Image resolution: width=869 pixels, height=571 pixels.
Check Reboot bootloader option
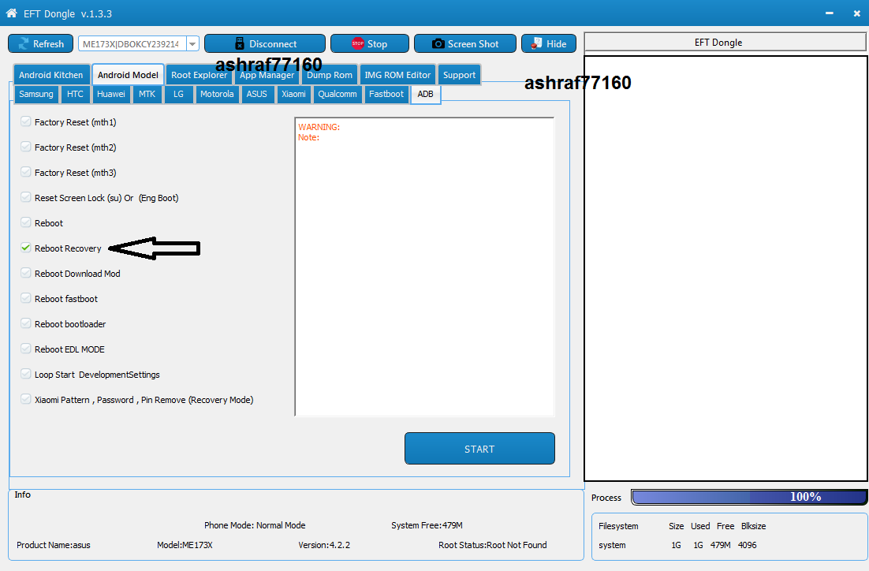click(25, 323)
